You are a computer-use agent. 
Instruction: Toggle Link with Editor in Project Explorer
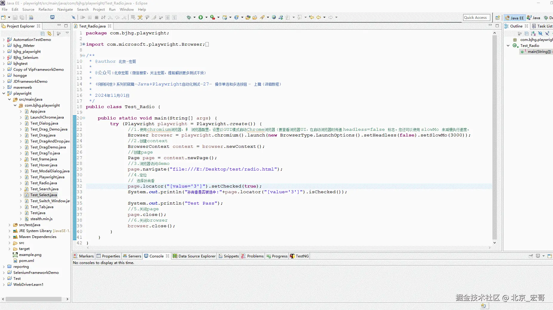pyautogui.click(x=49, y=33)
